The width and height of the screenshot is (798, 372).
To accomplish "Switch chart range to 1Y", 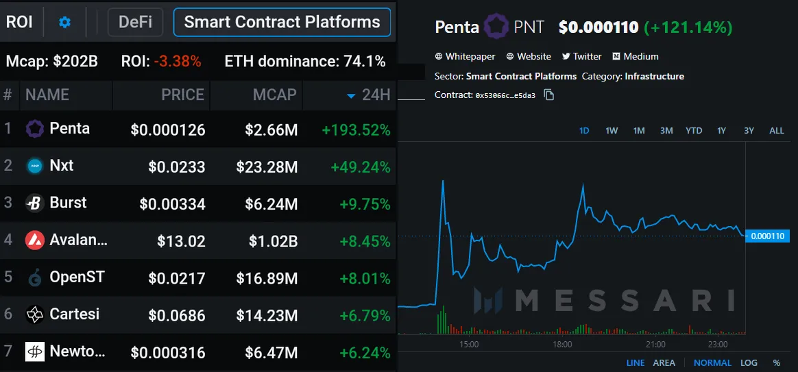I will [x=722, y=131].
